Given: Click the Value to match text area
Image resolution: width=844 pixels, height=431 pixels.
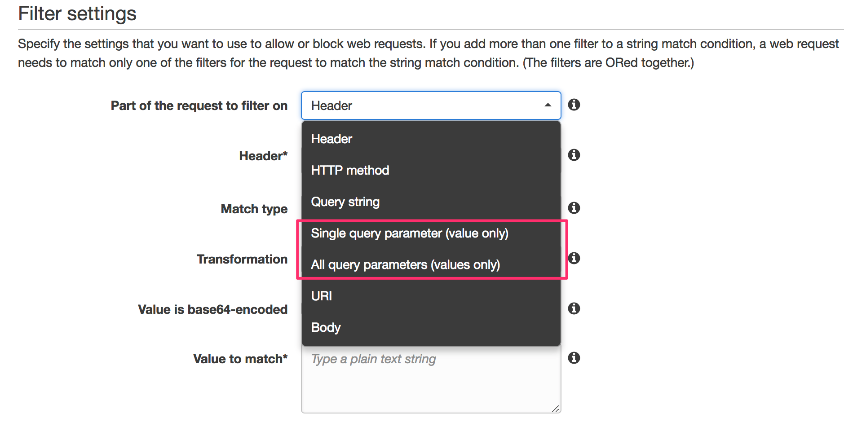Looking at the screenshot, I should [430, 382].
